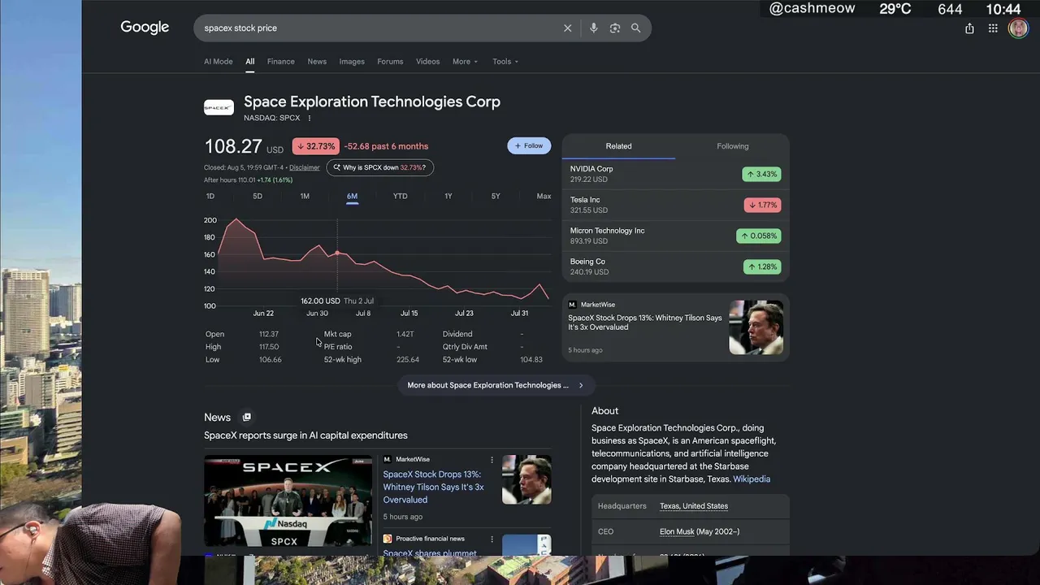Switch to Images tab
Image resolution: width=1040 pixels, height=585 pixels.
point(352,62)
